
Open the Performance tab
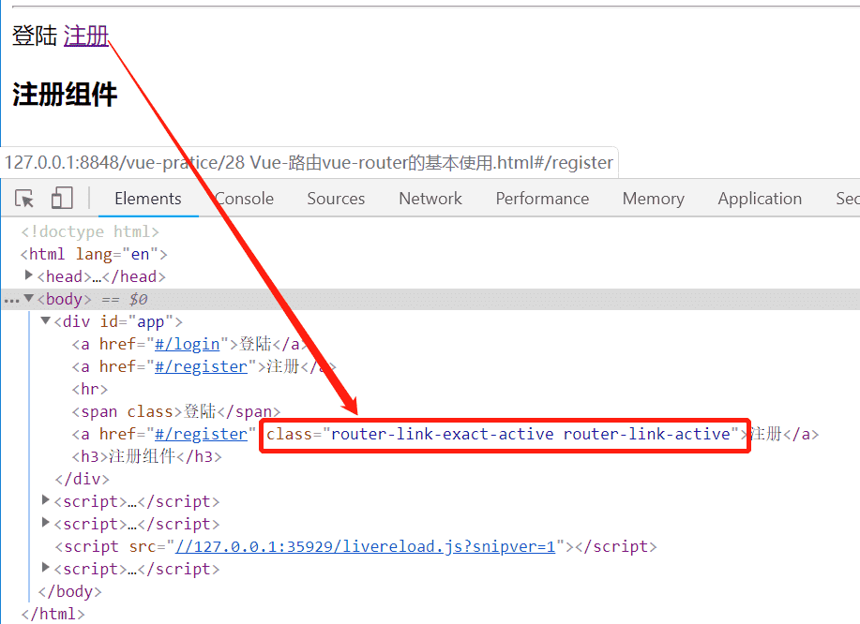[542, 199]
